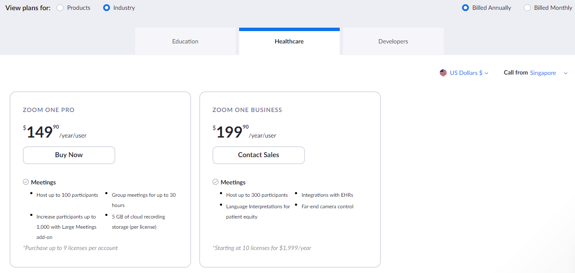The width and height of the screenshot is (575, 273).
Task: Choose Billed Annually option
Action: coord(465,8)
